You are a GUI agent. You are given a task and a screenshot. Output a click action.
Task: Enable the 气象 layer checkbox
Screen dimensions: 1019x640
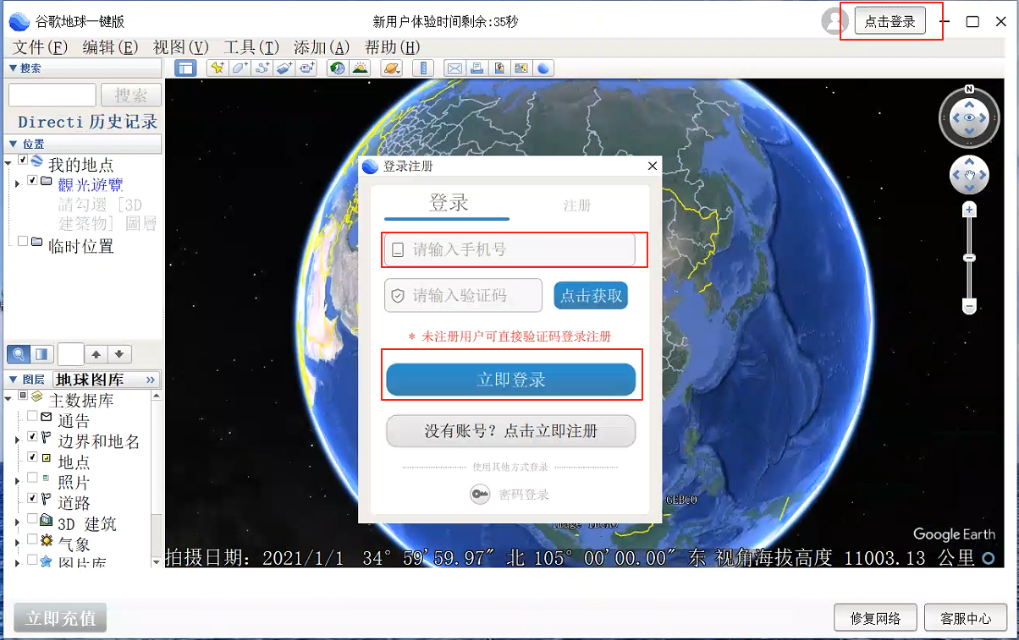click(32, 539)
